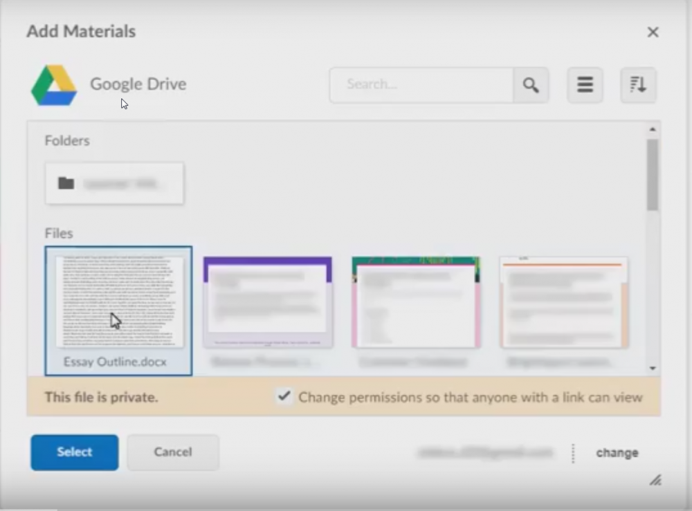692x511 pixels.
Task: Click the search magnifying glass icon
Action: pyautogui.click(x=531, y=85)
